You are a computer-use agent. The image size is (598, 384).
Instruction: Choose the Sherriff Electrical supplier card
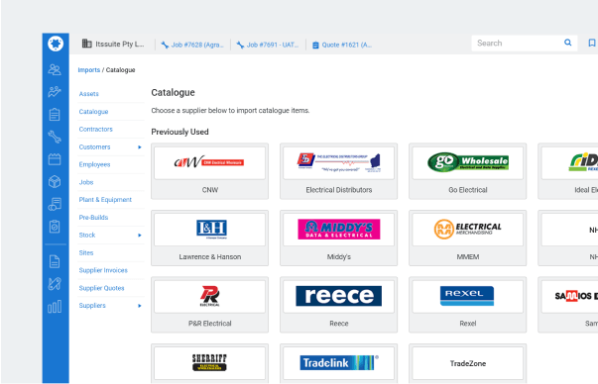pyautogui.click(x=210, y=364)
